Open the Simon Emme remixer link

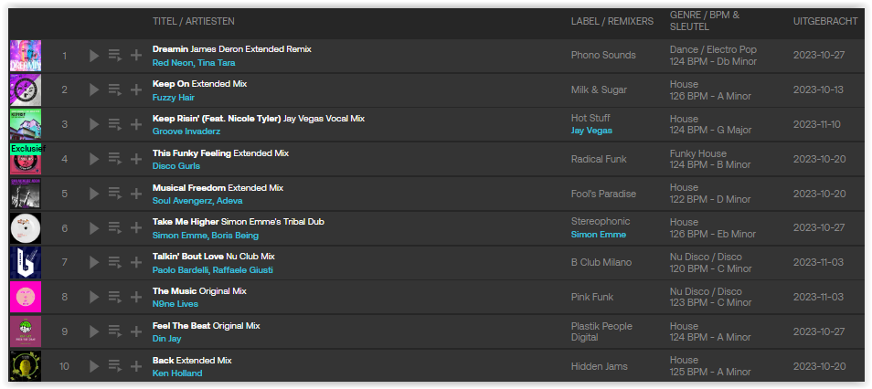599,235
